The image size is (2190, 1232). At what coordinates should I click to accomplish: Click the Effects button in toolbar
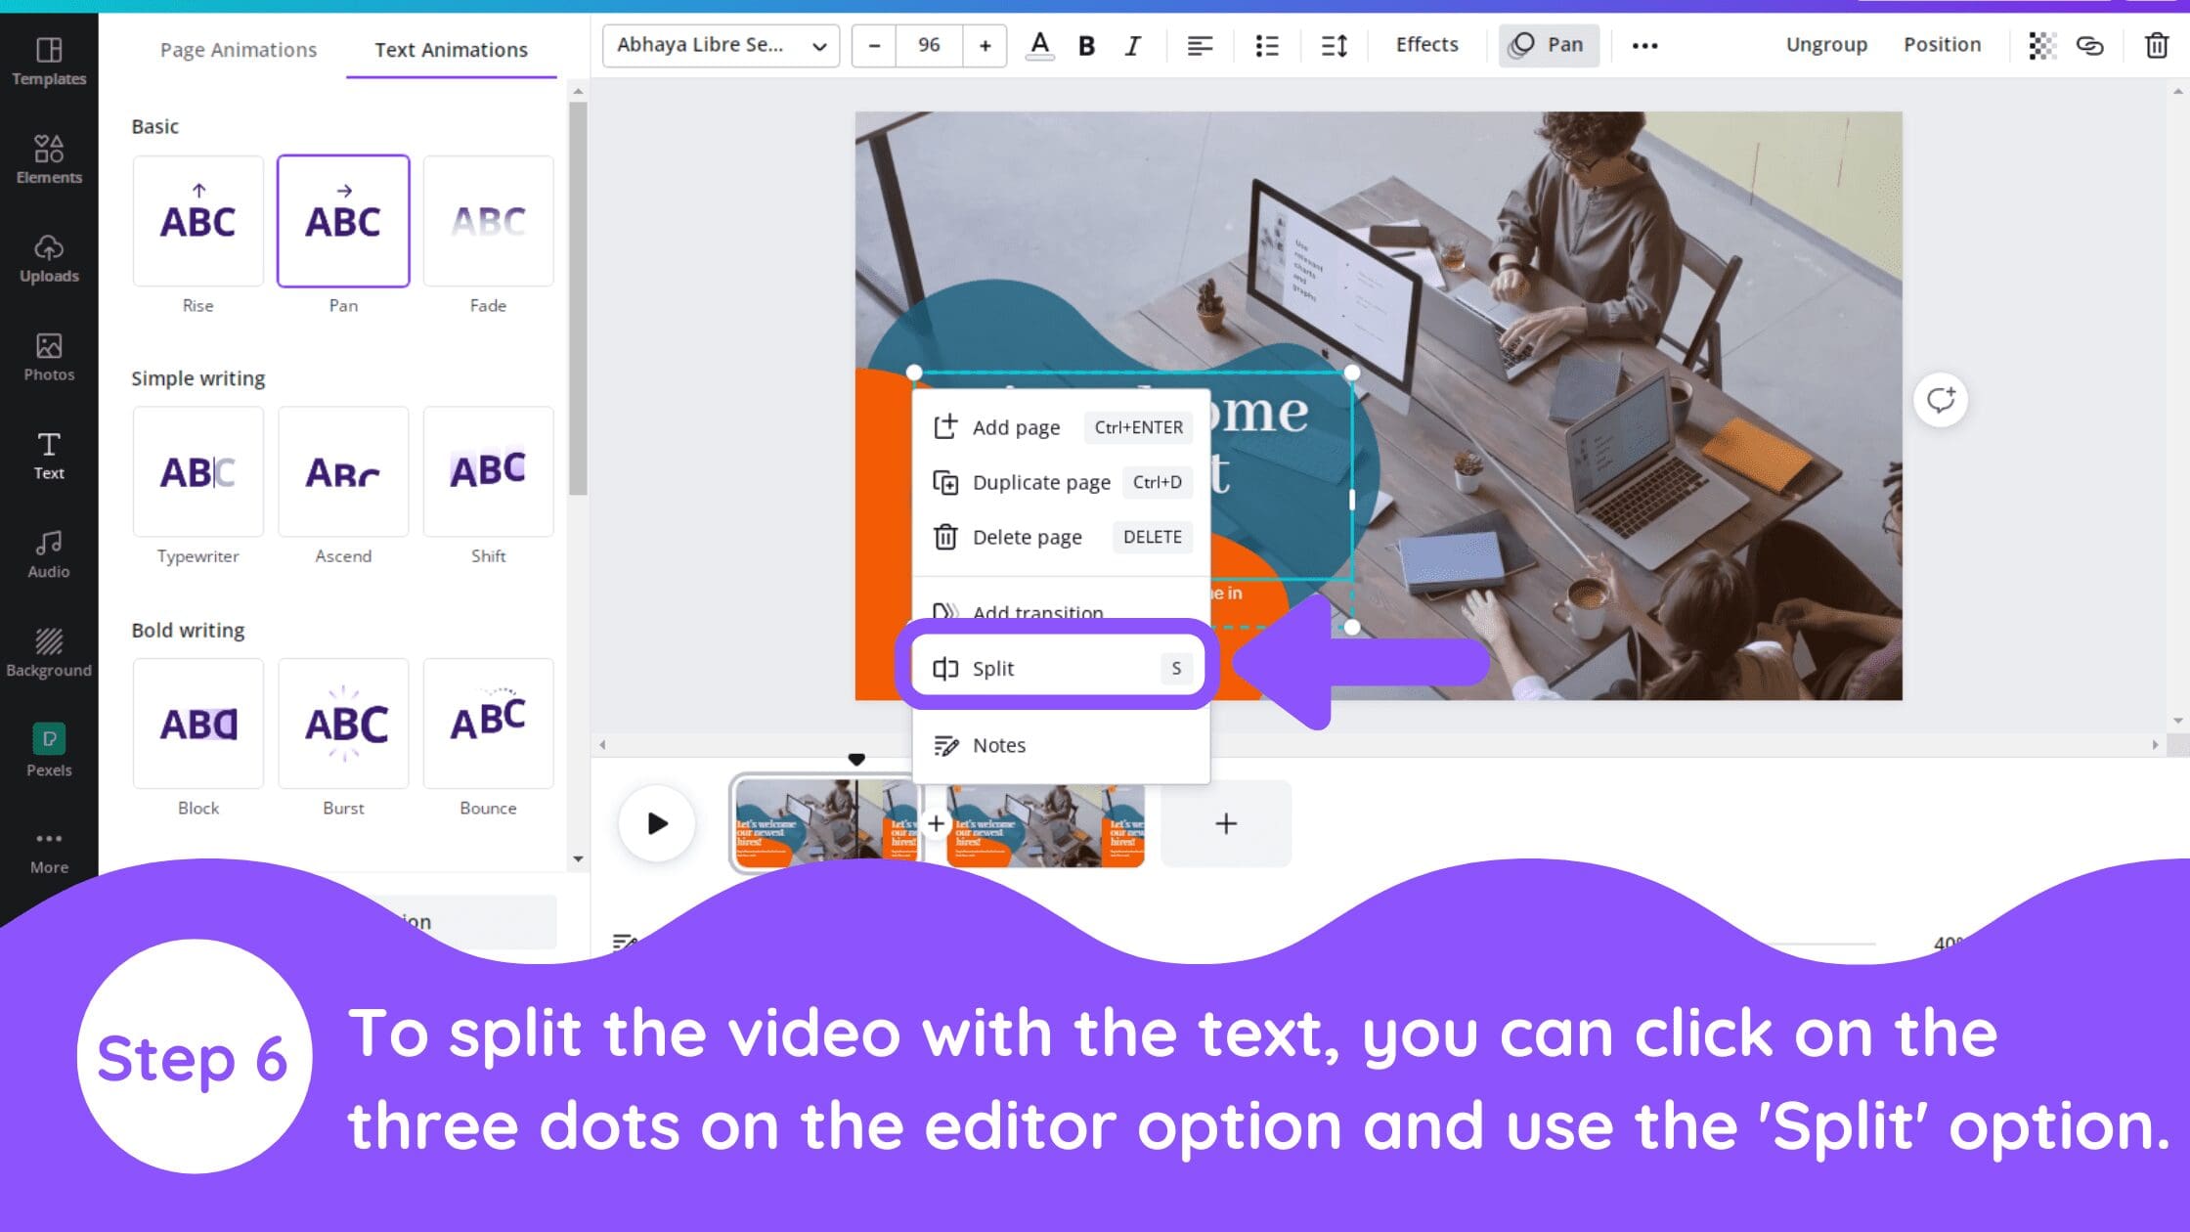point(1425,44)
